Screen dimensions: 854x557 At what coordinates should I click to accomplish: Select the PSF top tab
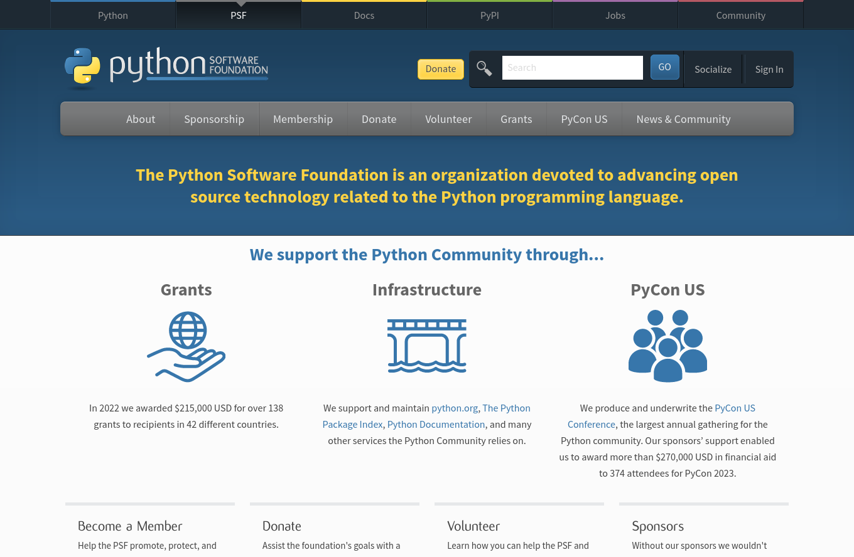coord(239,15)
